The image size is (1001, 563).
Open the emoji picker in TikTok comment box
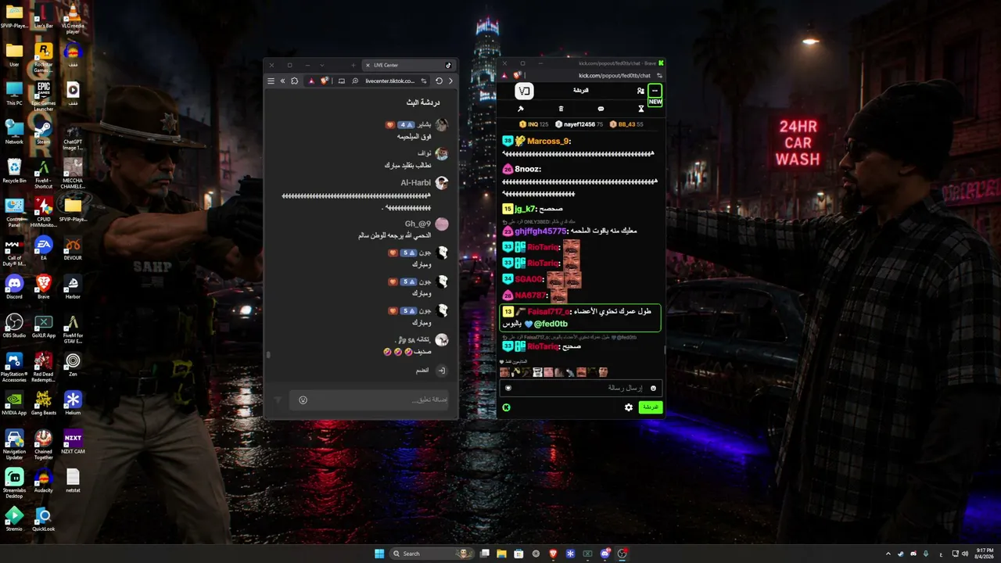tap(303, 400)
